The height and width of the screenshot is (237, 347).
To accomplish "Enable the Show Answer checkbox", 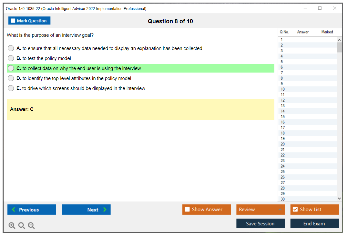I will (x=187, y=209).
